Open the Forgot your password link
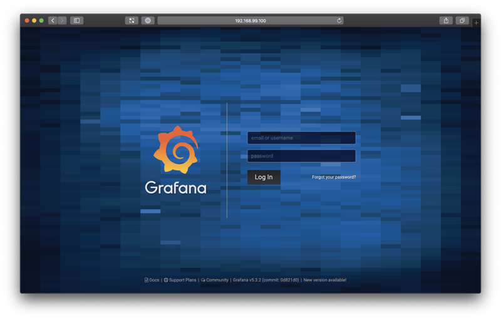The width and height of the screenshot is (501, 320). (334, 177)
